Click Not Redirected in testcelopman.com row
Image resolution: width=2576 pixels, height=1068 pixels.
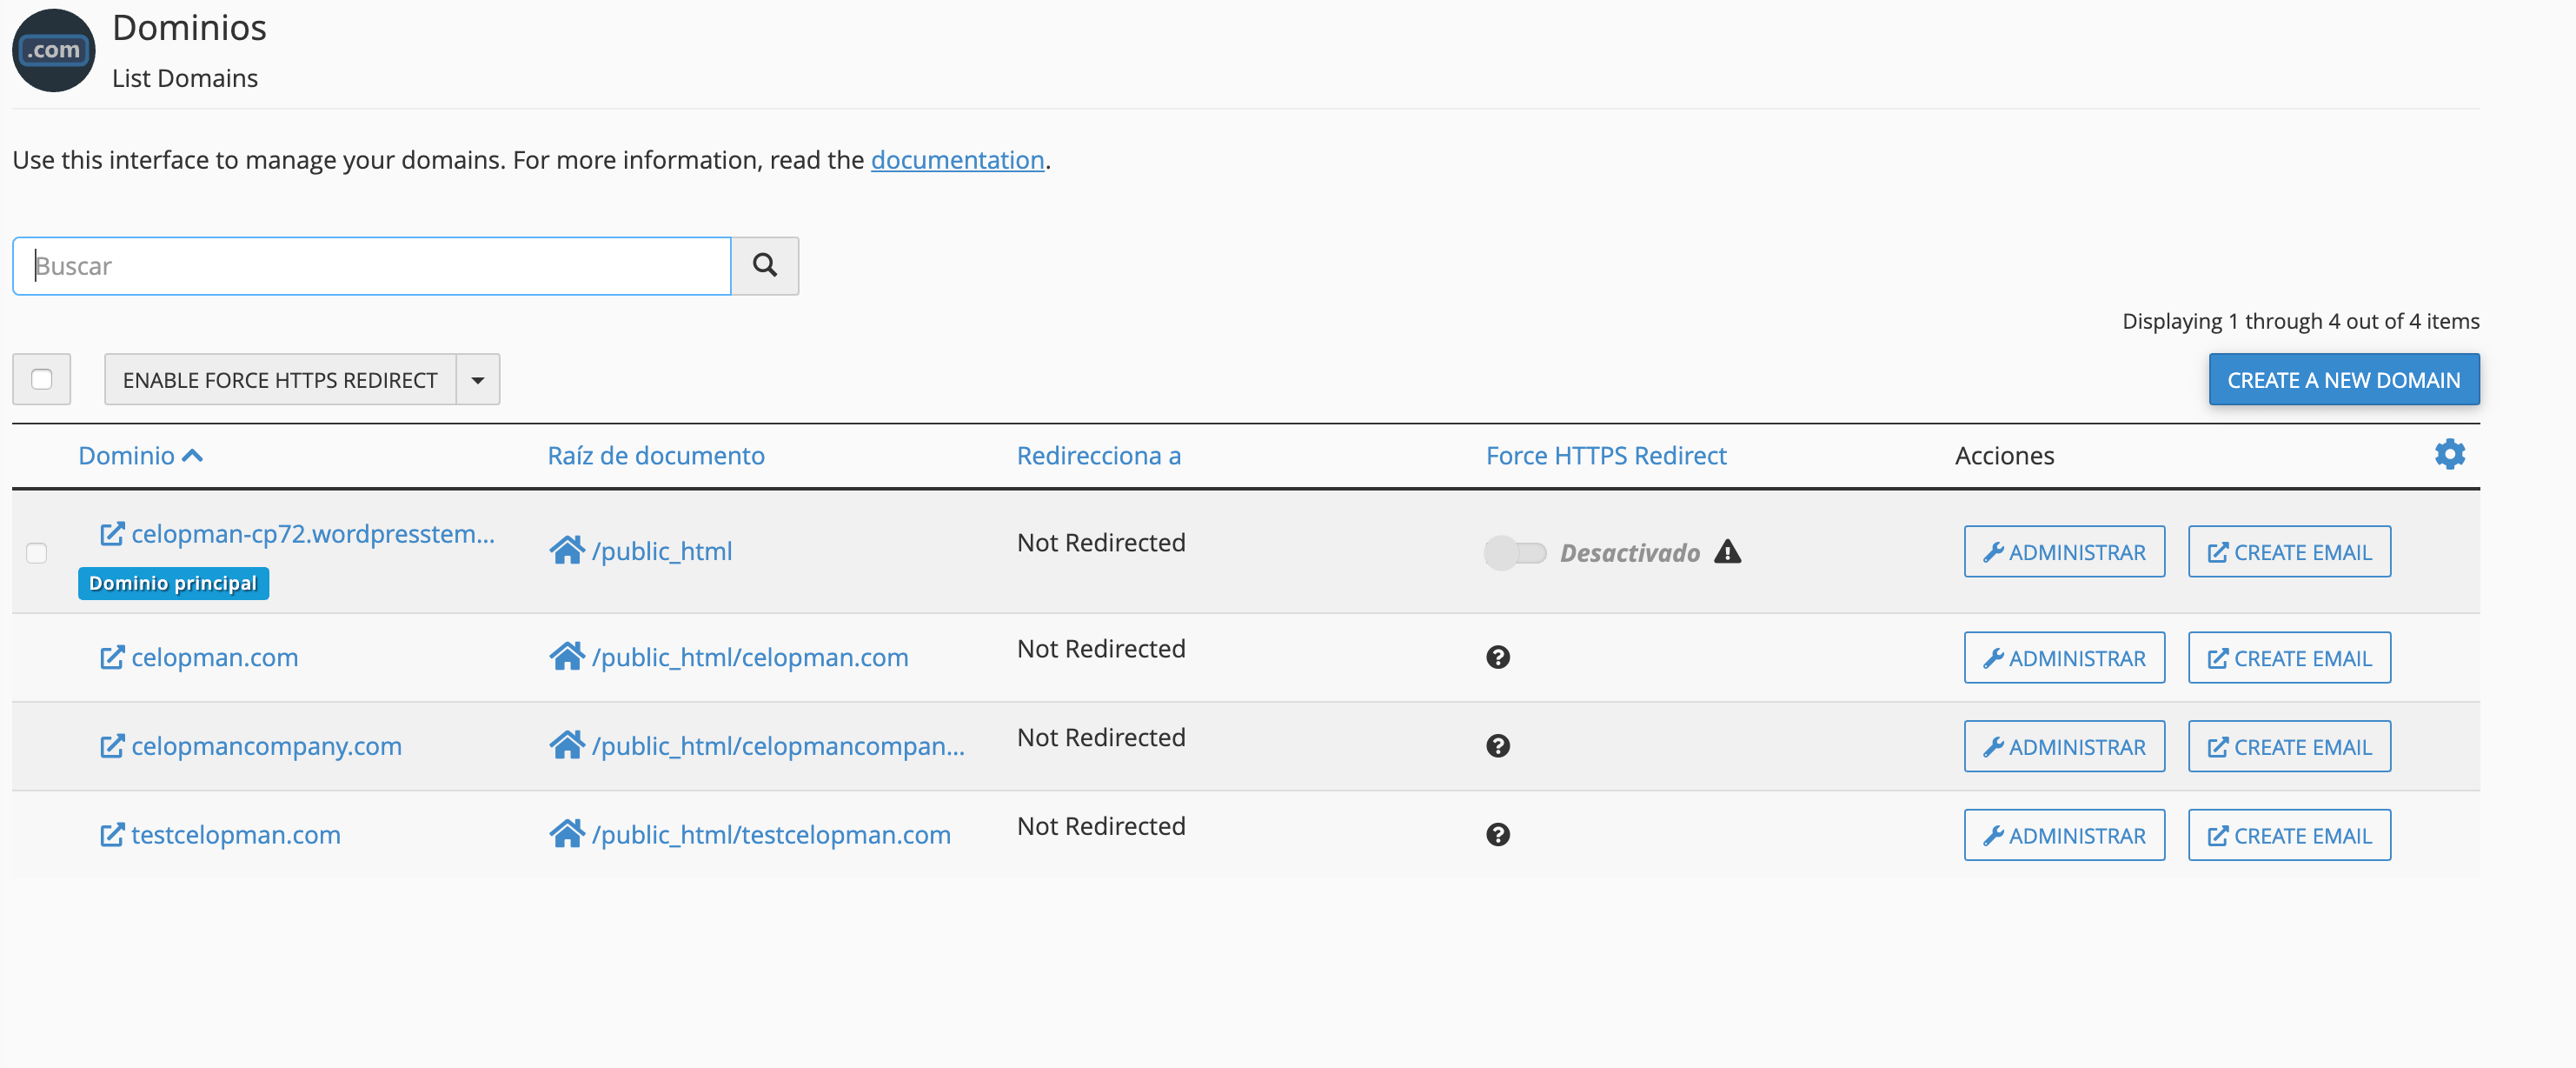pos(1101,825)
